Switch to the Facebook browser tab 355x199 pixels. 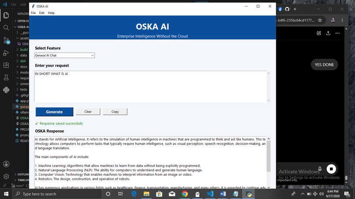[280, 9]
